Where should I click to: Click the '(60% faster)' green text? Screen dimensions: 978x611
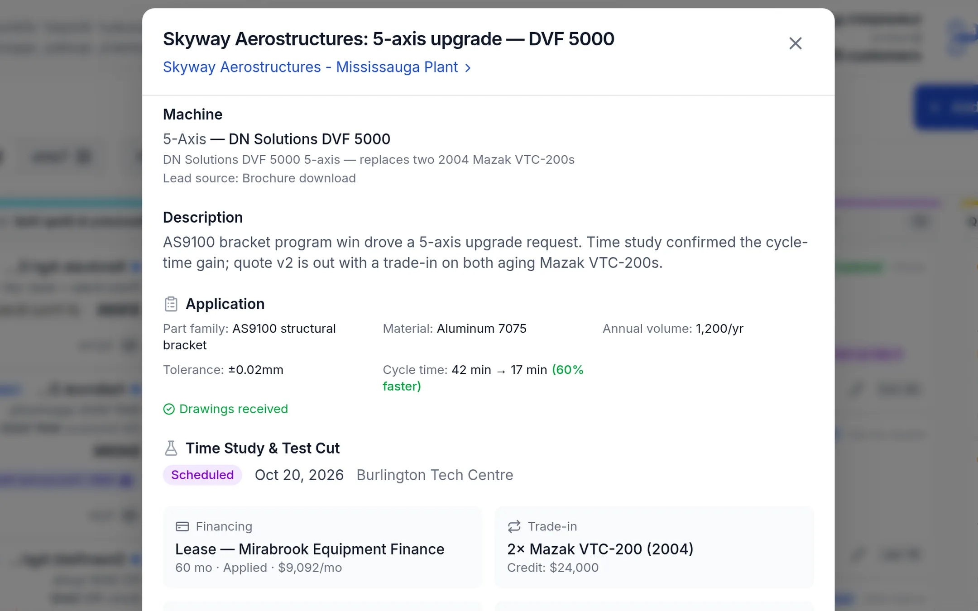point(483,378)
